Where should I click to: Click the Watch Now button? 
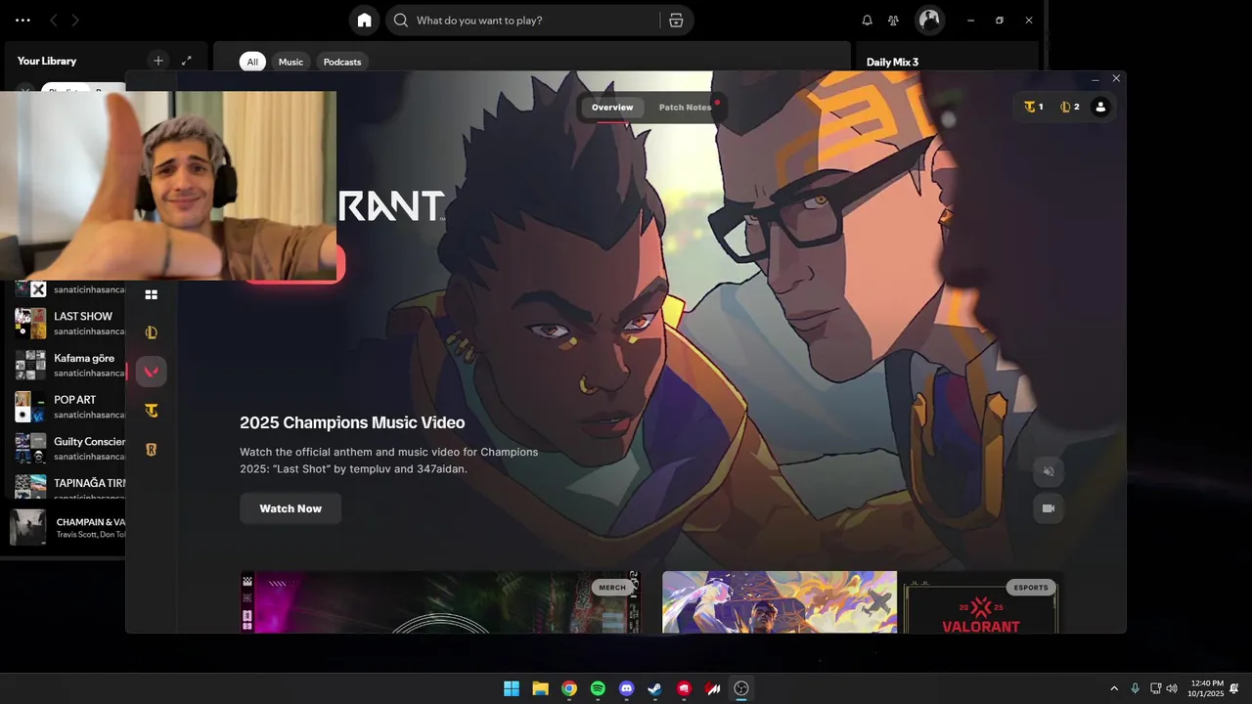point(291,508)
